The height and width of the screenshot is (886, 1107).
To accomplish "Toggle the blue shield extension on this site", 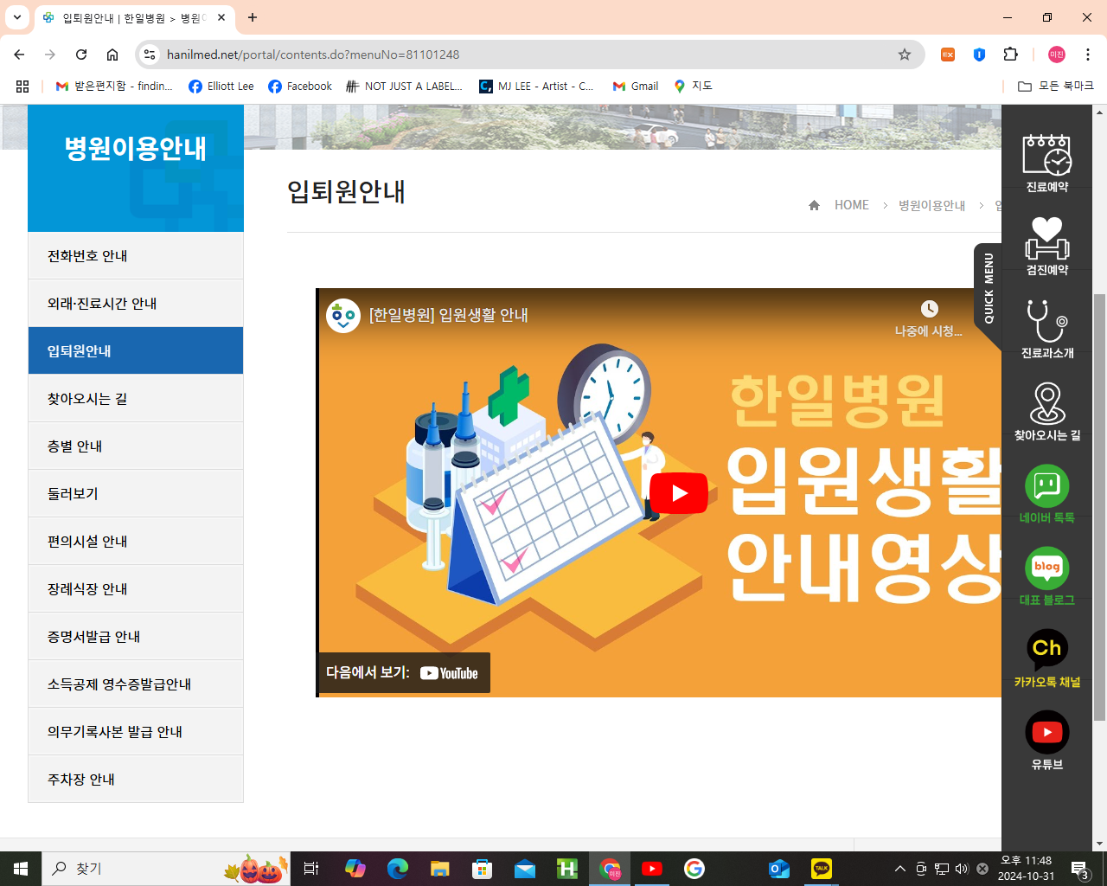I will [978, 54].
